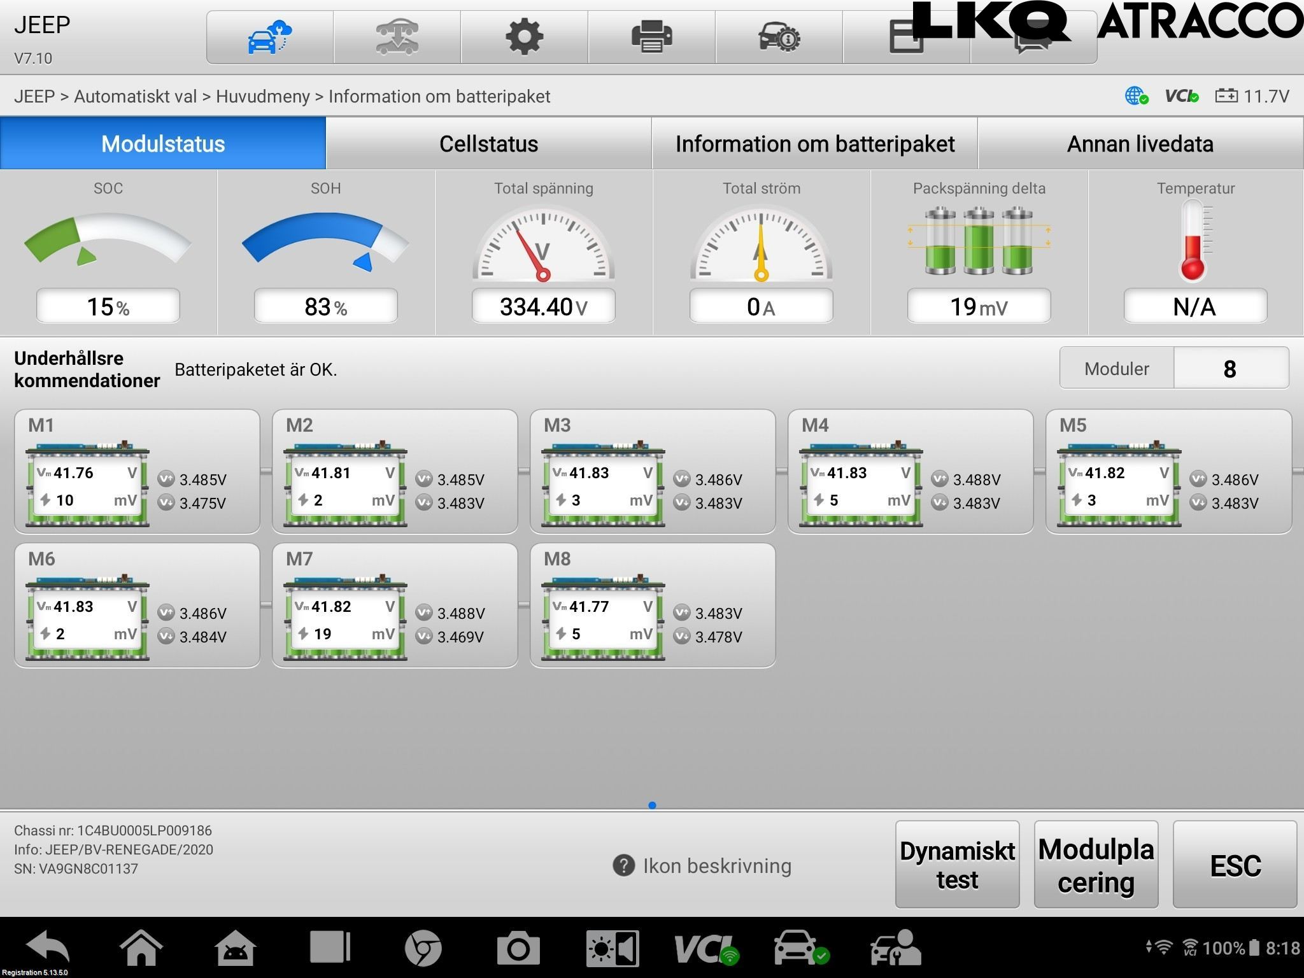Screen dimensions: 1304x978
Task: Open the cloud vehicle diagnostics icon
Action: point(269,37)
